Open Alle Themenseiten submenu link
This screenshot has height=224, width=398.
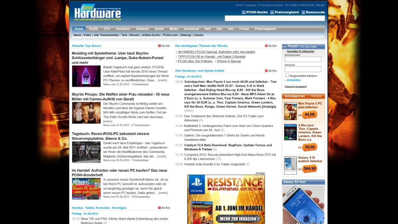point(106,35)
